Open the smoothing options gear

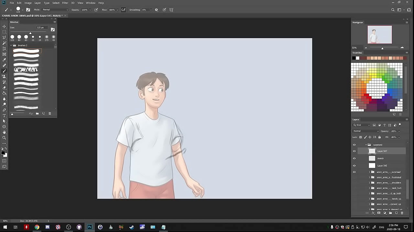pos(157,10)
